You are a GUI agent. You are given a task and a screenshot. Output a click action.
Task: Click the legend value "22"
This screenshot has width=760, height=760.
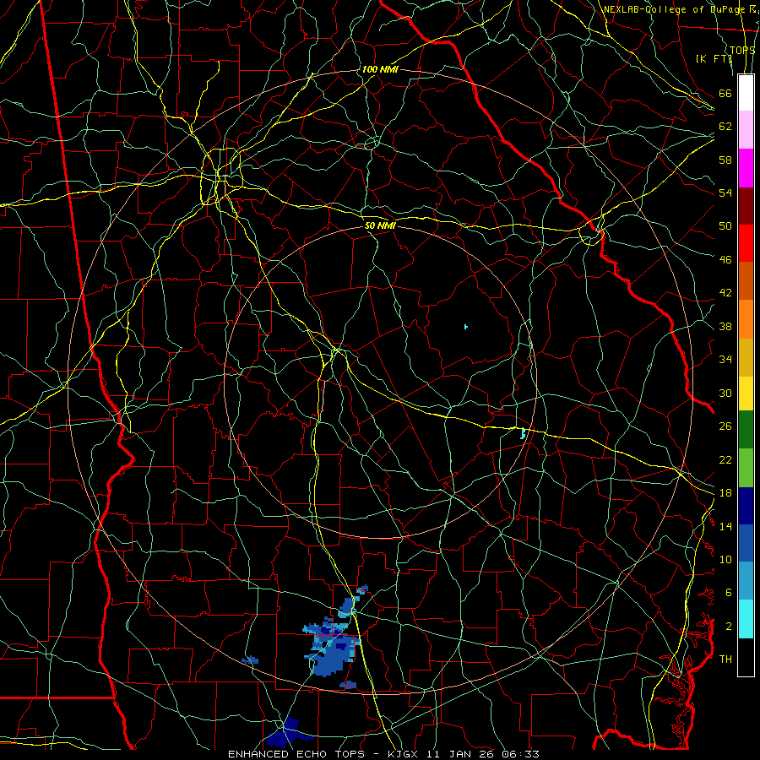(725, 460)
